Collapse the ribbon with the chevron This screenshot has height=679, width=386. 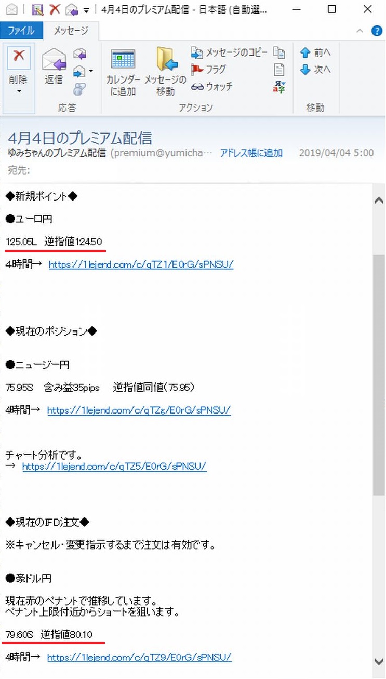(x=360, y=31)
